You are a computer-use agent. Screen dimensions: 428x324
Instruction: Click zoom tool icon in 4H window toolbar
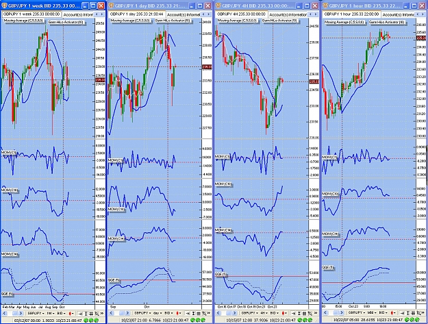(x=310, y=313)
